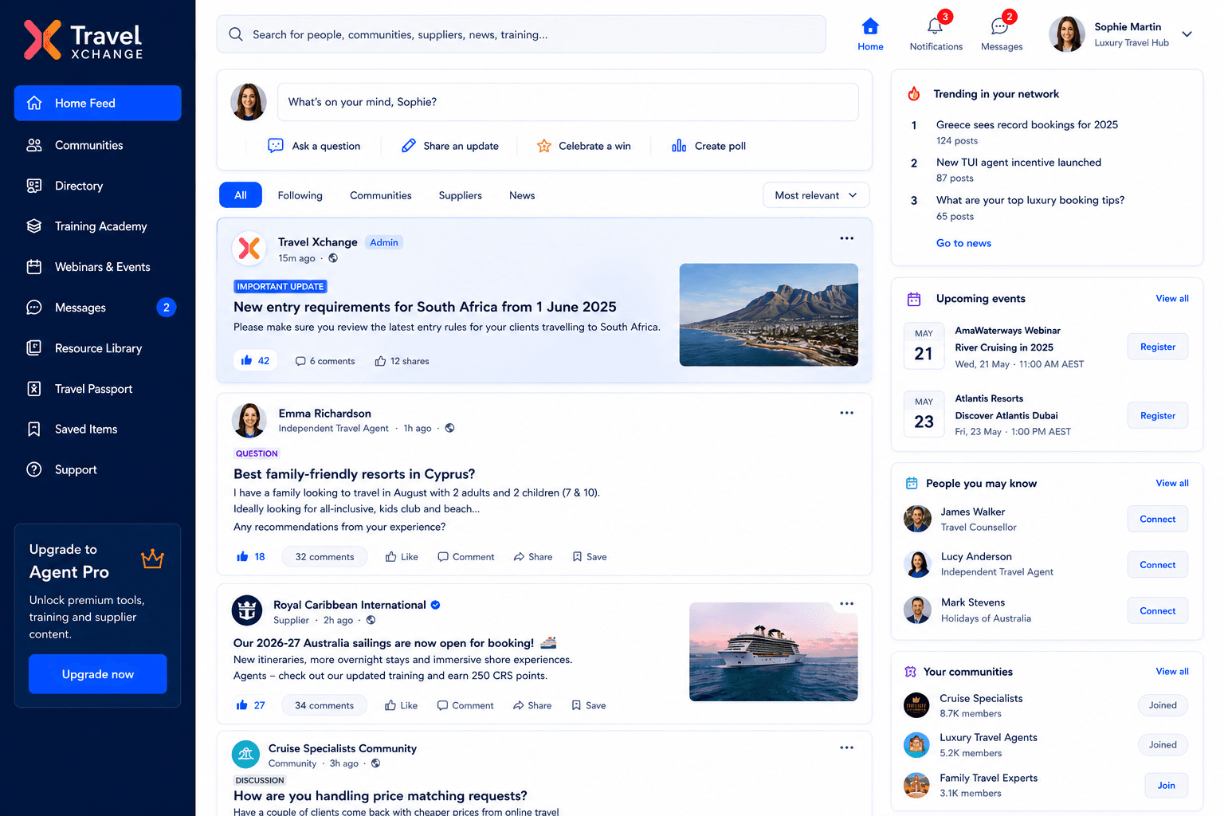View all your communities
1224x816 pixels.
1172,672
